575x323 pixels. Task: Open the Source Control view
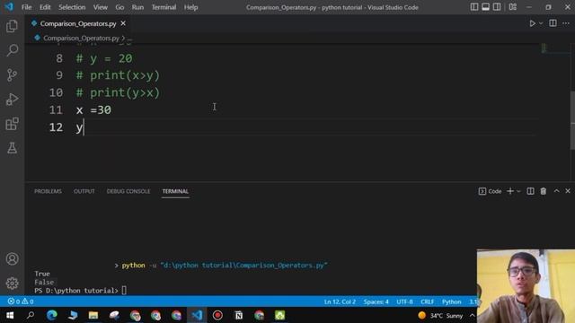12,75
